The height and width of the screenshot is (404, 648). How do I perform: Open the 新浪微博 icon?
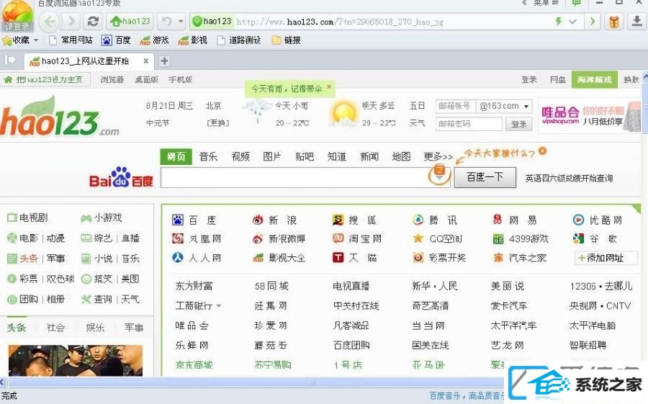pos(258,238)
